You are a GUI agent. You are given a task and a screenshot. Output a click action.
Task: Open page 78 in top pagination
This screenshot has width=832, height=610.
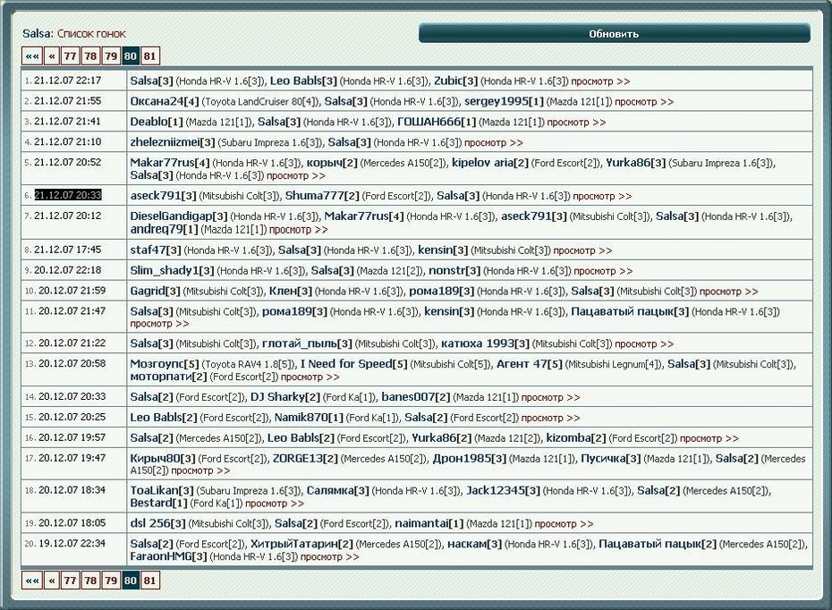coord(90,56)
